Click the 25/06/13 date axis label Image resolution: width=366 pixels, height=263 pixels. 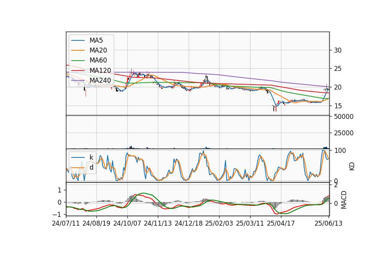328,223
